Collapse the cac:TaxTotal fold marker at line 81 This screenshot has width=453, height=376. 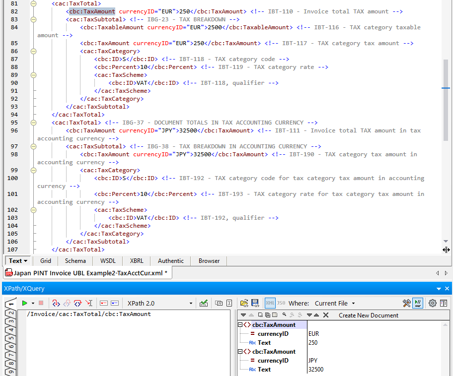[x=33, y=3]
